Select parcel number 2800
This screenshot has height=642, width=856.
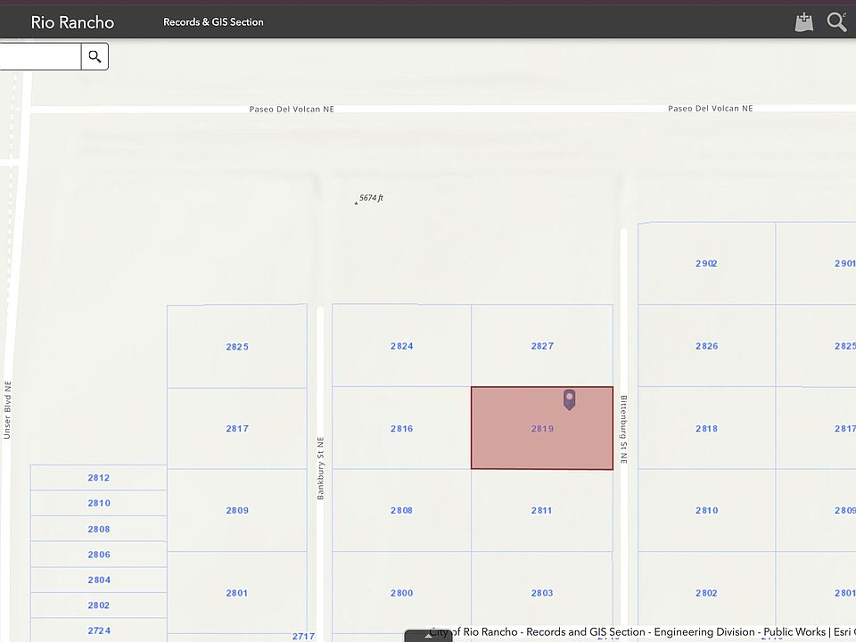(402, 593)
